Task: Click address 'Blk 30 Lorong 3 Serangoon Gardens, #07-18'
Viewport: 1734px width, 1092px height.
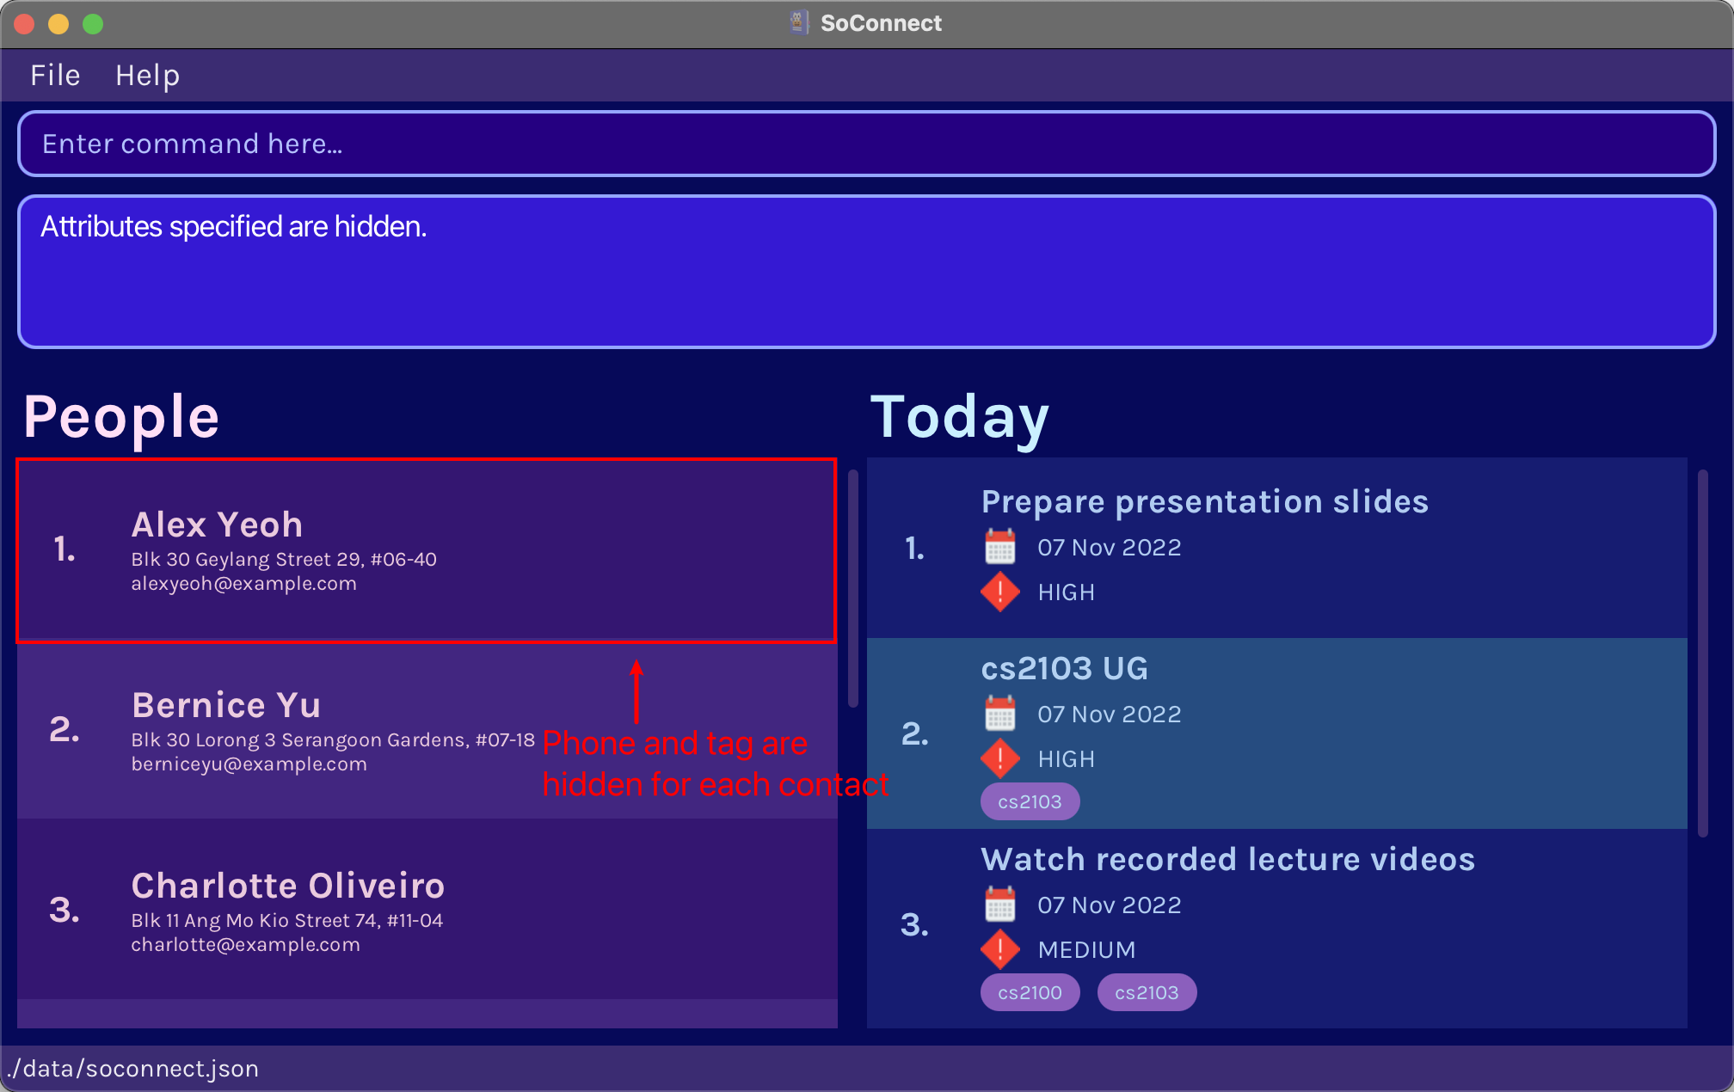Action: [333, 740]
